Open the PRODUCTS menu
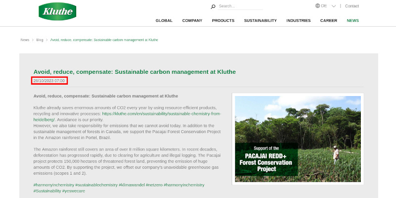 [x=223, y=20]
